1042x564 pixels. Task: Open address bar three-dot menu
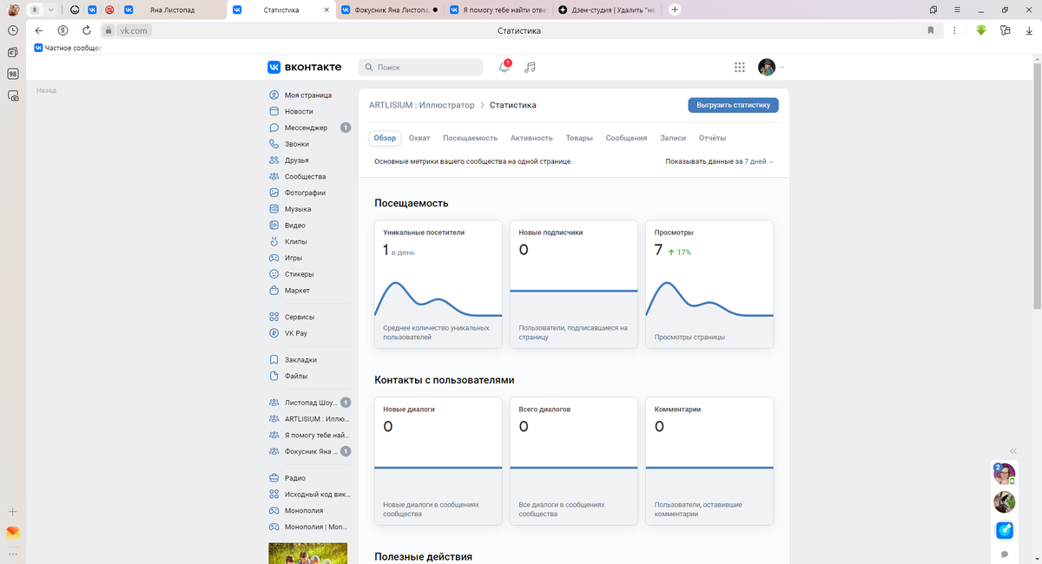(x=954, y=30)
